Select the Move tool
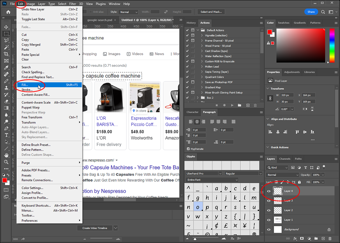This screenshot has width=340, height=243. pos(6,27)
